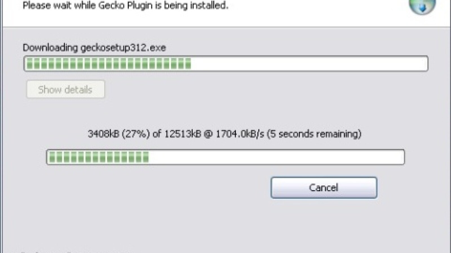Click the rightmost green block of the top progress bar
The image size is (451, 253).
pos(188,64)
